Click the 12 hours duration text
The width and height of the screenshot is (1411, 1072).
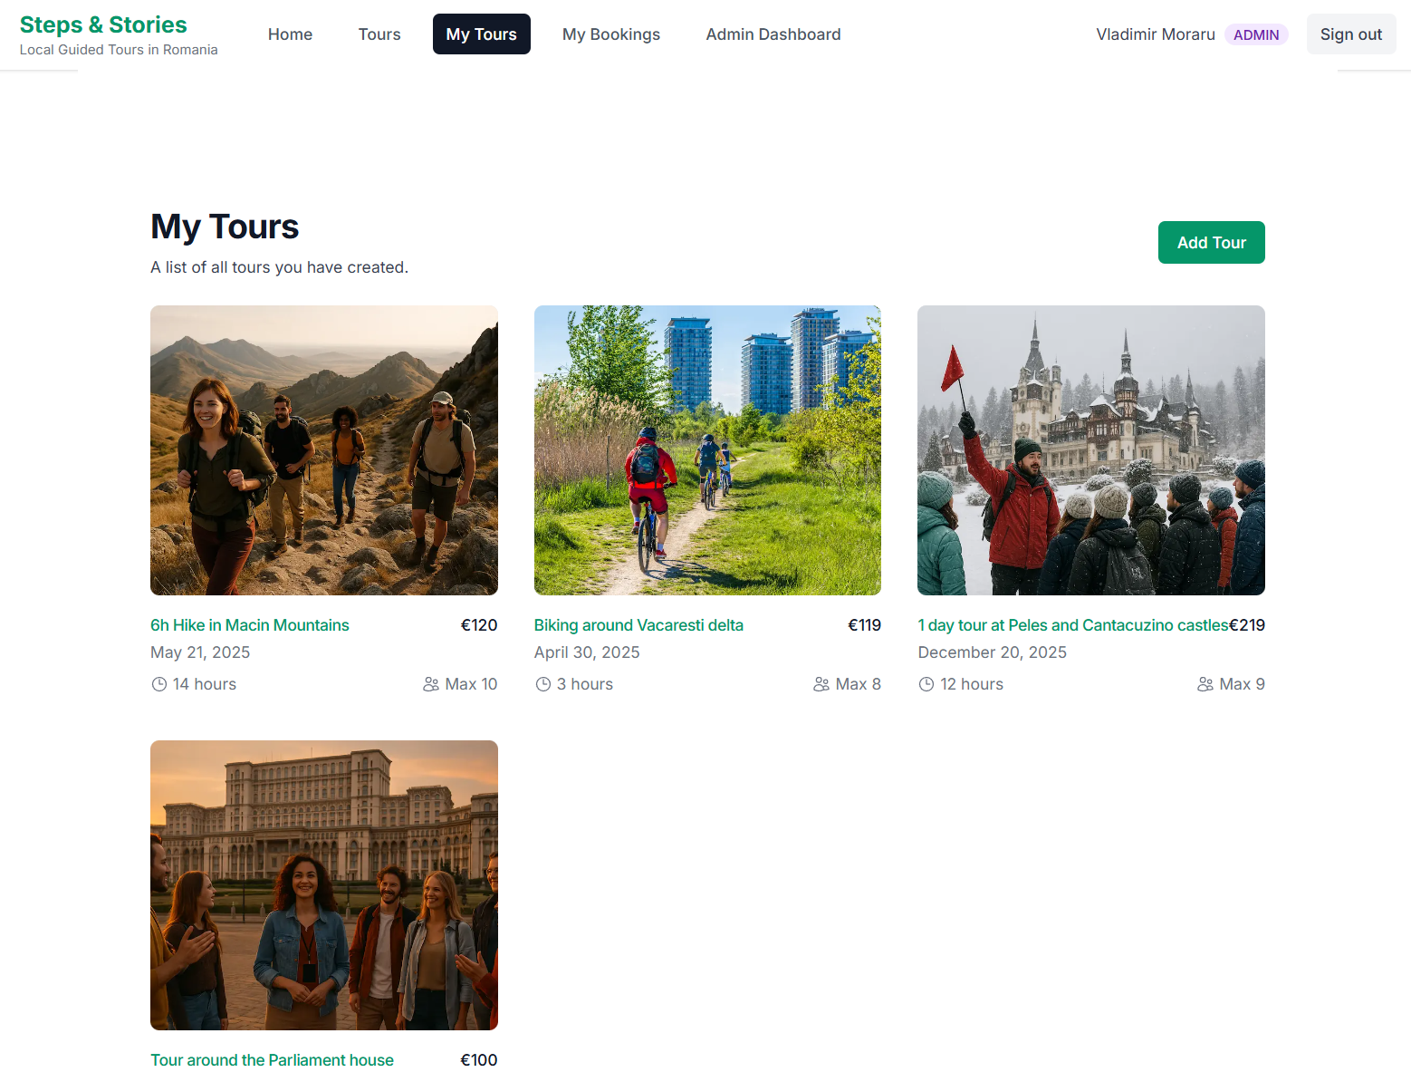[x=972, y=684]
